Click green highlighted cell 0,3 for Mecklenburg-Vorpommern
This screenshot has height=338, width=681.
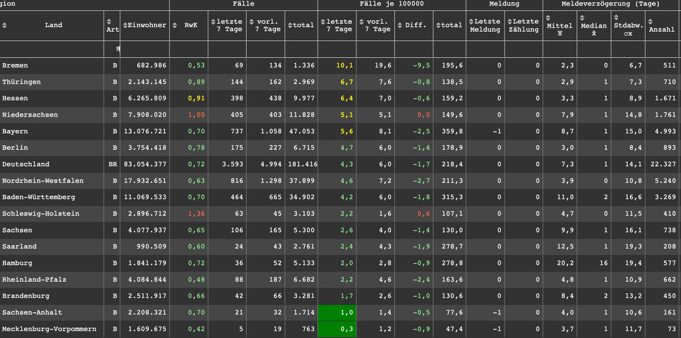click(337, 329)
